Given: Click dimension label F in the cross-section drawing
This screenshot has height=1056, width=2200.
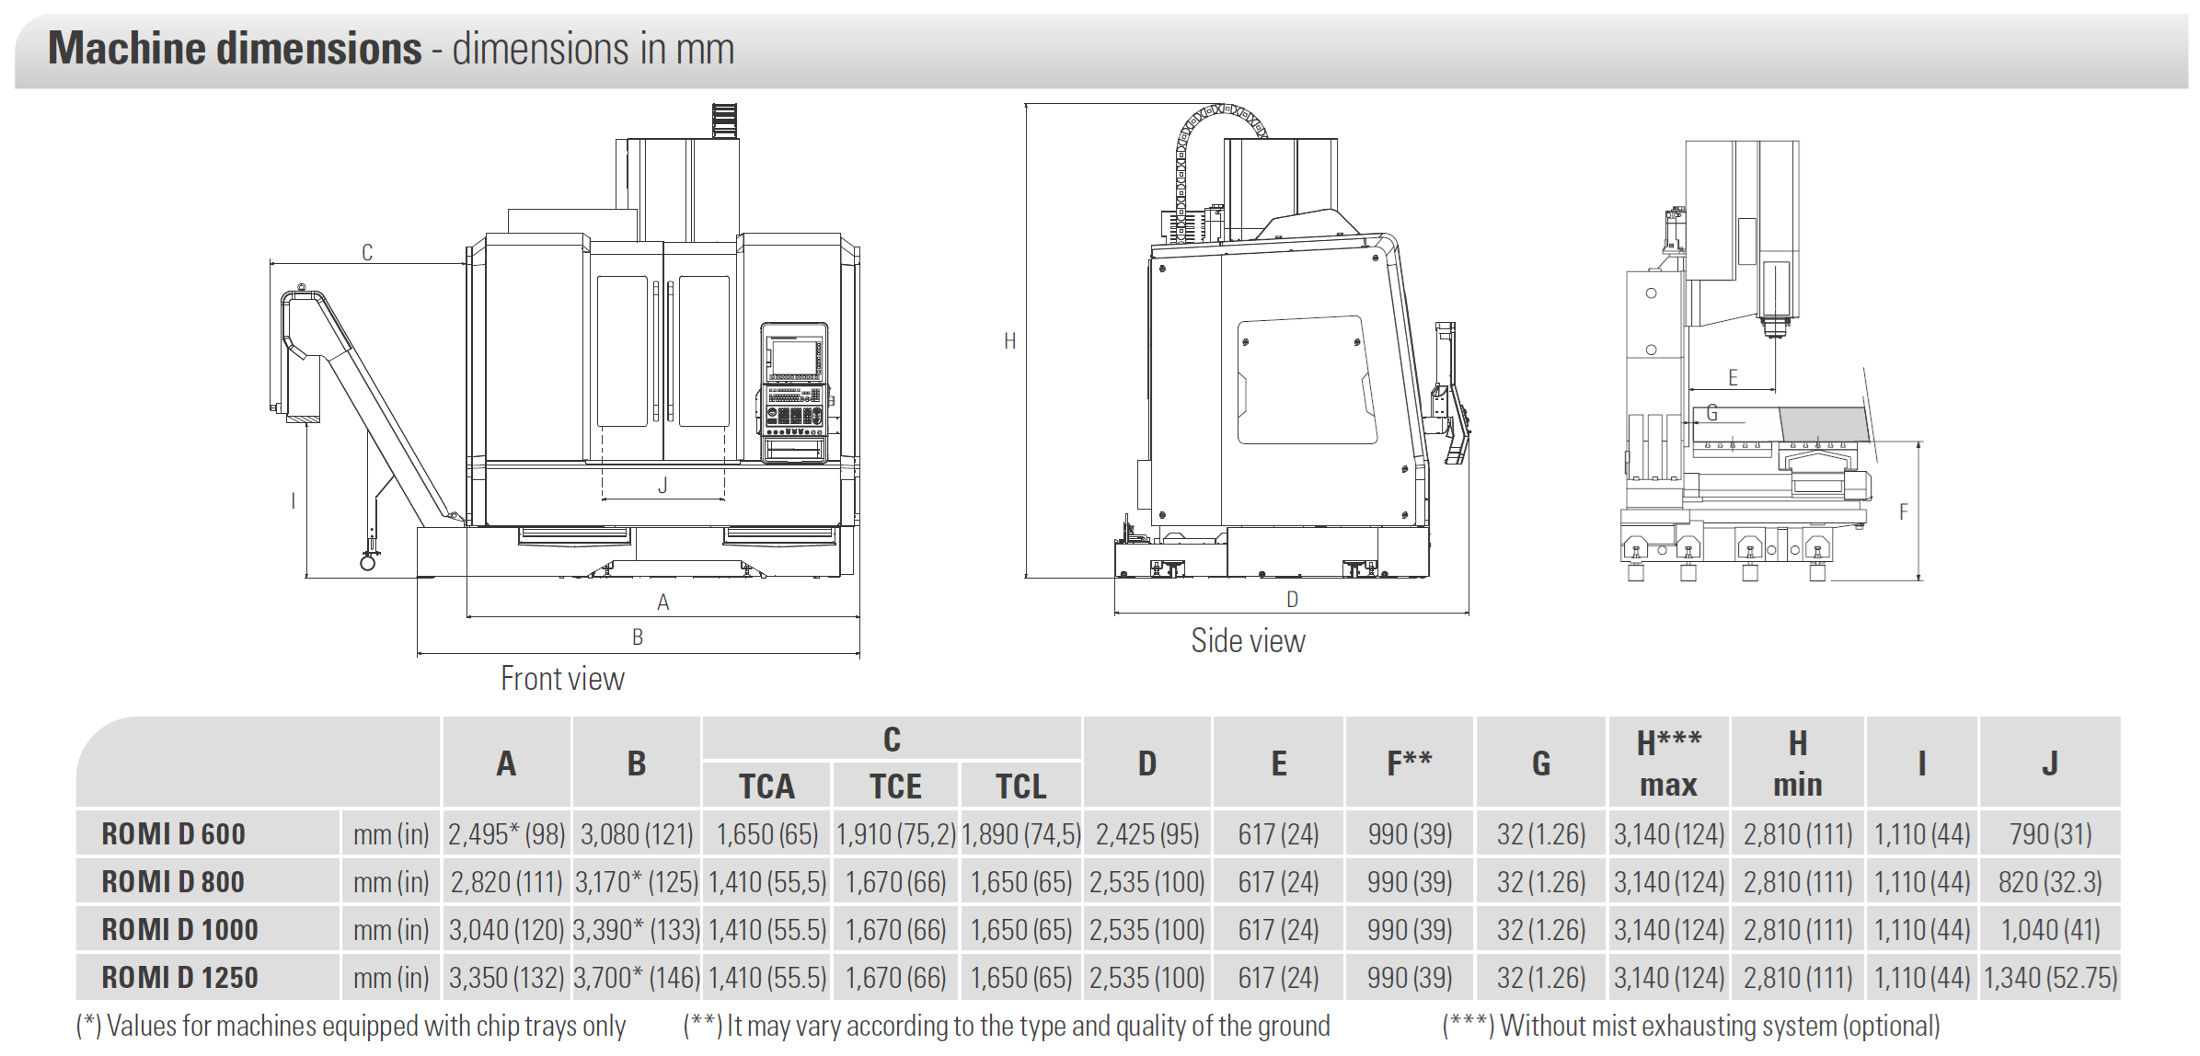Looking at the screenshot, I should (1904, 512).
